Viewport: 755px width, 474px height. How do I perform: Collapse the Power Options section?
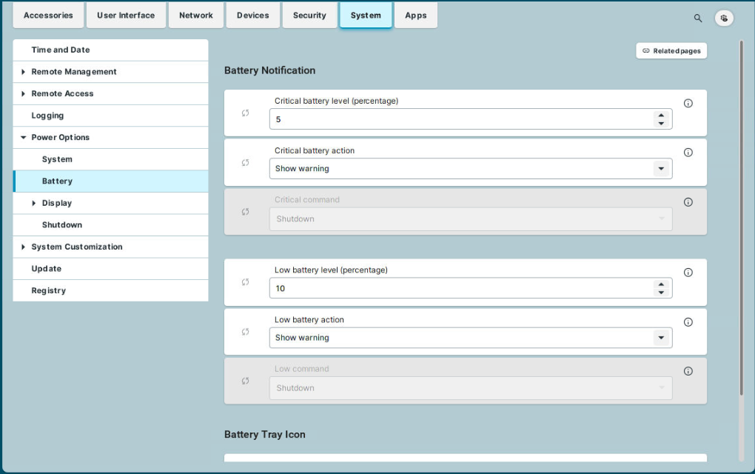pyautogui.click(x=24, y=138)
